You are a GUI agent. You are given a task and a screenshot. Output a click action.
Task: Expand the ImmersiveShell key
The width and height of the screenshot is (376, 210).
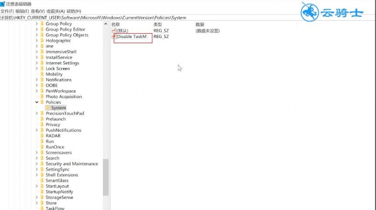click(x=37, y=52)
